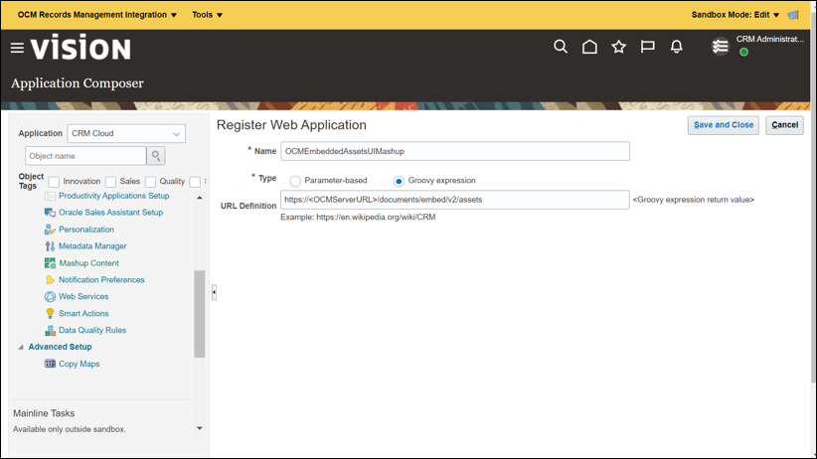Click the search magnifier in header
The height and width of the screenshot is (459, 817).
click(x=561, y=47)
